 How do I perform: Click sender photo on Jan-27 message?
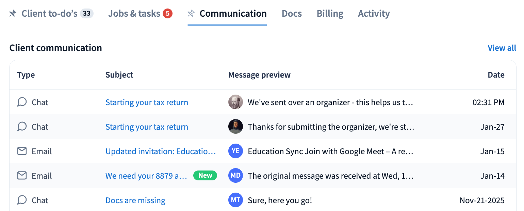pos(235,127)
